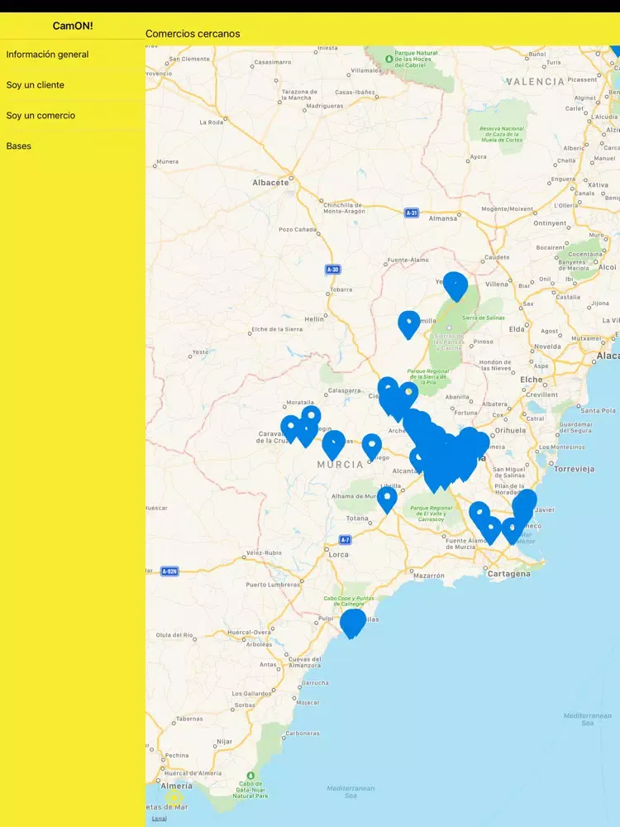Click the Carboneras town label
Viewport: 620px width, 827px height.
click(x=303, y=733)
